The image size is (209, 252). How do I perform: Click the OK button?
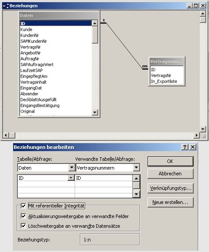(x=170, y=161)
